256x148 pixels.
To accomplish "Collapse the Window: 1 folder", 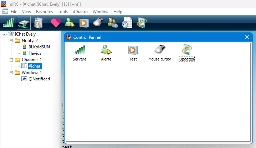I will coord(11,73).
